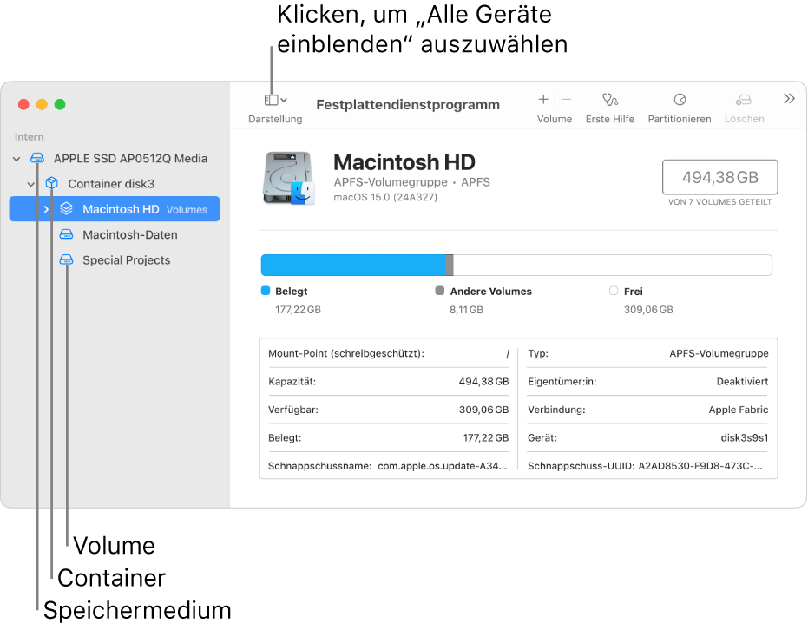The width and height of the screenshot is (808, 630).
Task: Click the Festplattendienstprogramm window title
Action: click(x=408, y=105)
